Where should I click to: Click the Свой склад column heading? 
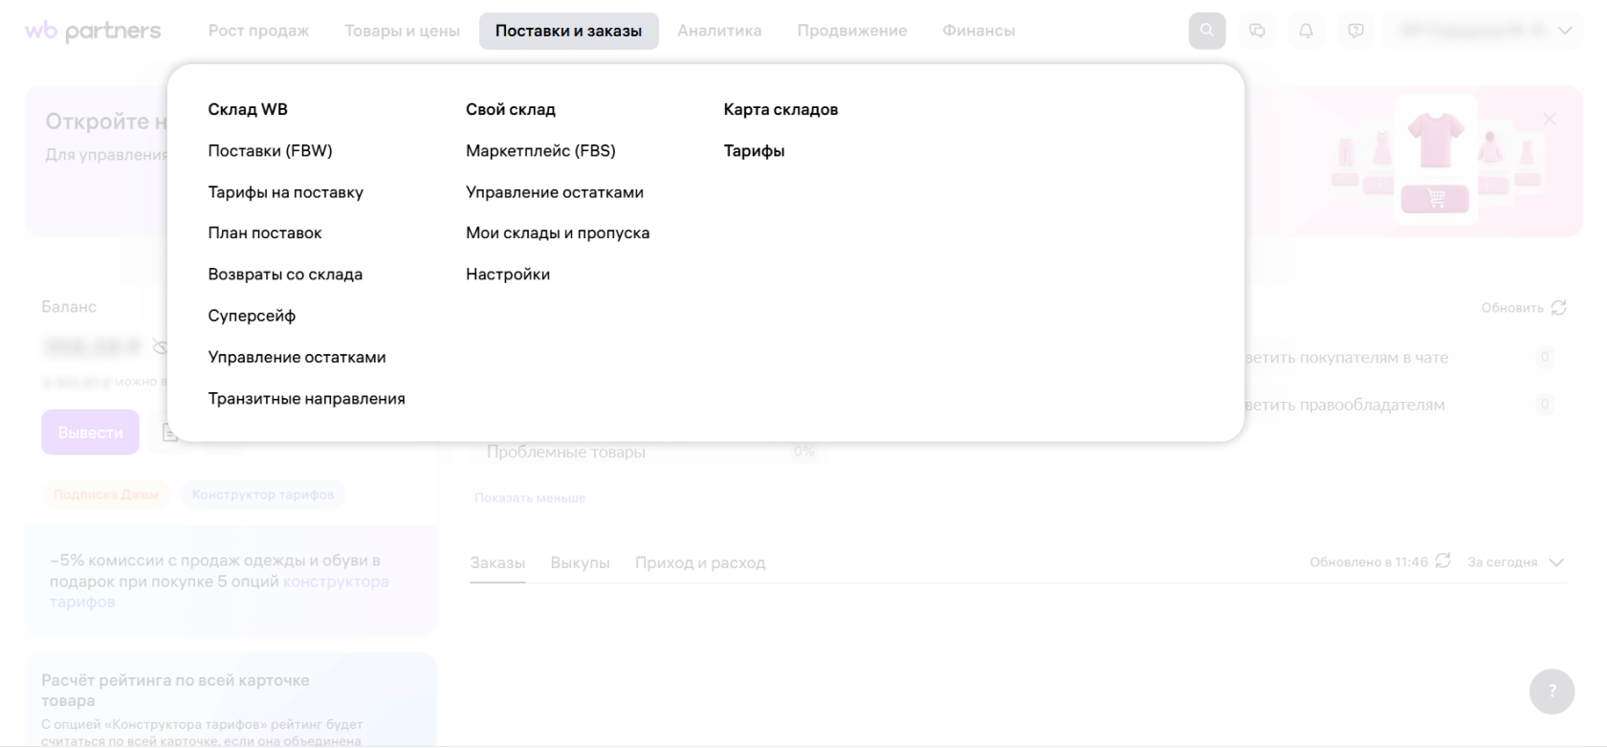coord(511,109)
